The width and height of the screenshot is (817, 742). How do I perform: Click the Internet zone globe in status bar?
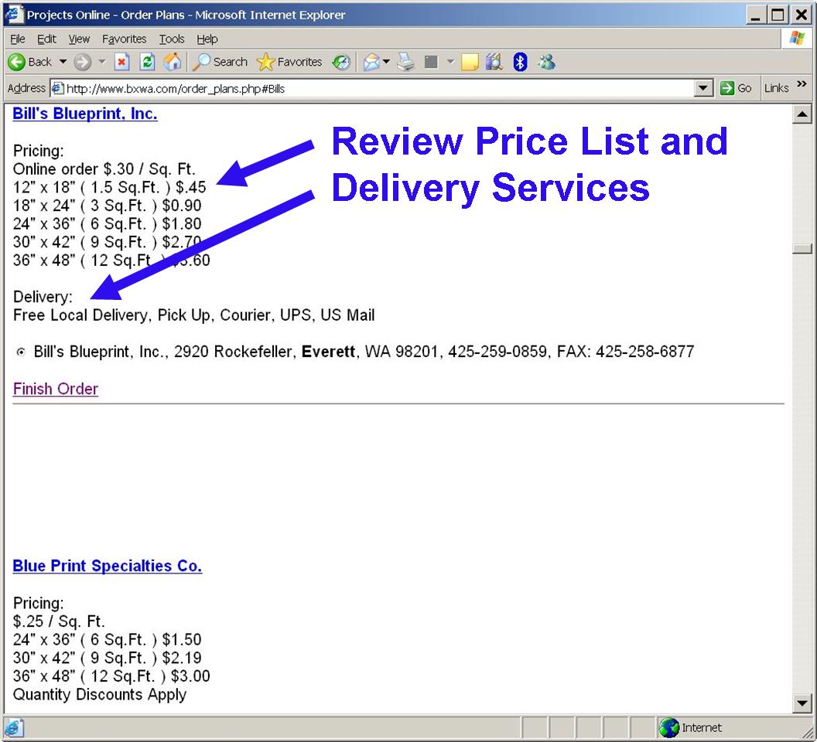click(668, 728)
